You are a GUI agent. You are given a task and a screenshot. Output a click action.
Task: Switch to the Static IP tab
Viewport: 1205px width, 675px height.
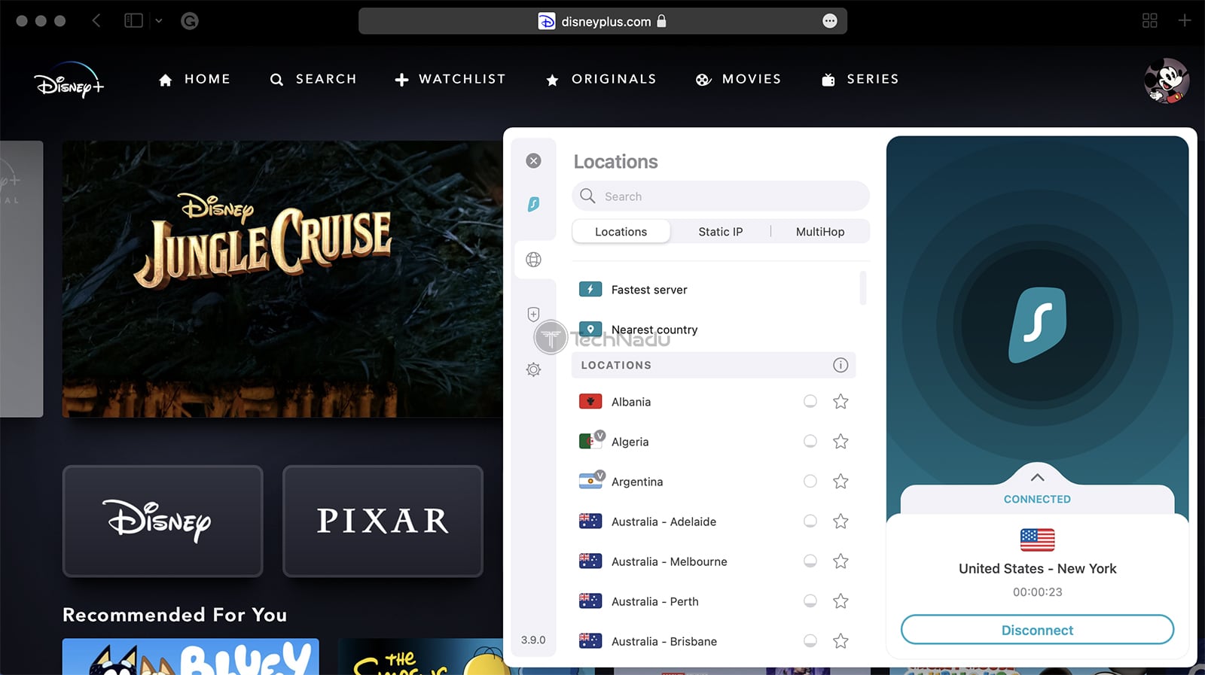[x=720, y=232]
